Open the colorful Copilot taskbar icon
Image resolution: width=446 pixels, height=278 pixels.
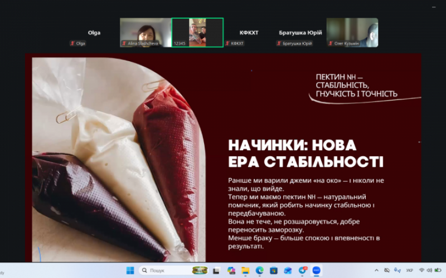coord(231,270)
